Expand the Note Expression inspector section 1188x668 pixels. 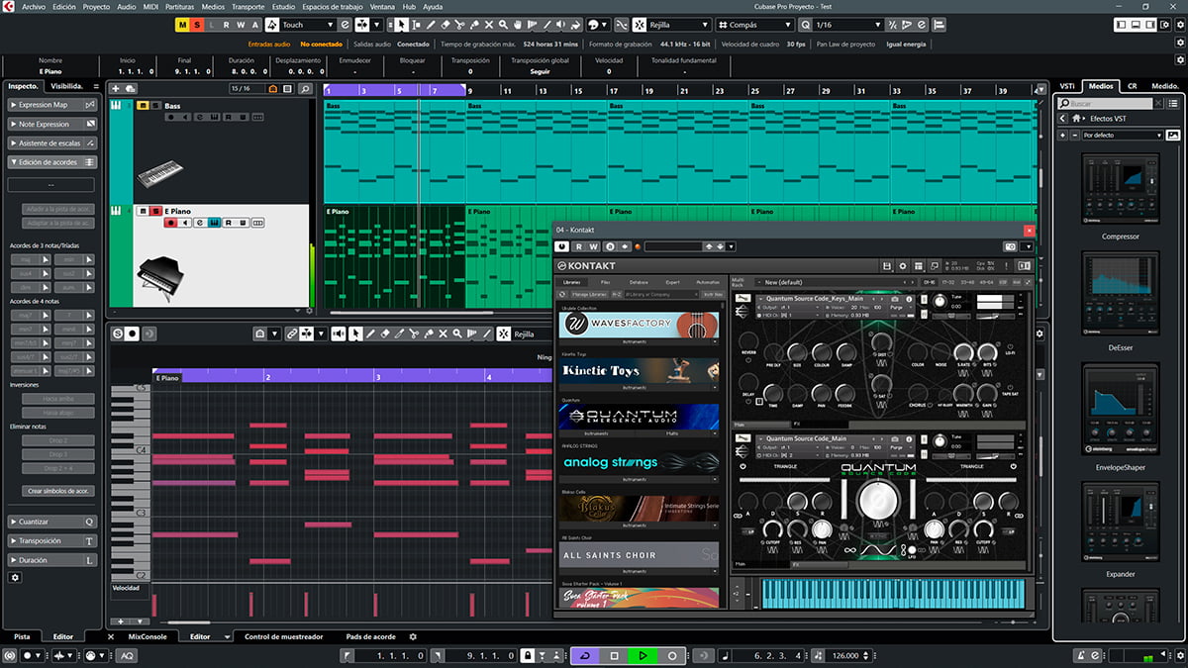(x=52, y=124)
